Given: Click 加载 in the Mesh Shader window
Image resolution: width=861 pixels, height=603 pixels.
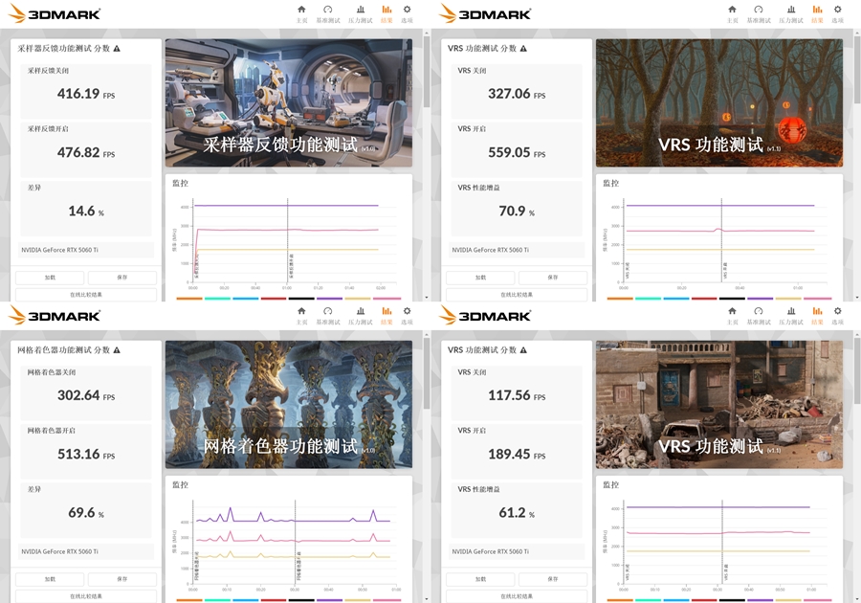Looking at the screenshot, I should [50, 579].
